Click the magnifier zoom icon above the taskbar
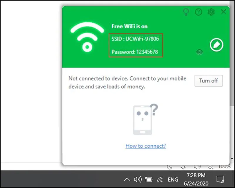Viewport: 235px width, 188px height. pyautogui.click(x=210, y=167)
